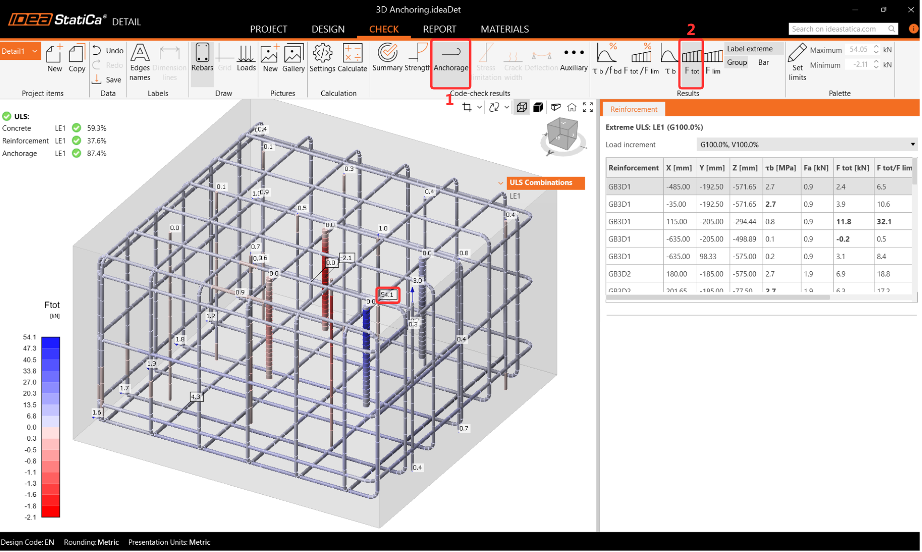This screenshot has height=552, width=922.
Task: Switch to the REPORT tab
Action: point(439,29)
